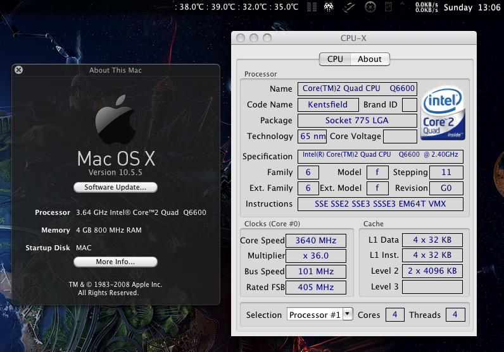Click the Software Update... button
Viewport: 504px width, 352px height.
coord(115,187)
